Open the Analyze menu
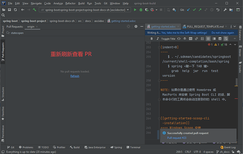 [58, 3]
